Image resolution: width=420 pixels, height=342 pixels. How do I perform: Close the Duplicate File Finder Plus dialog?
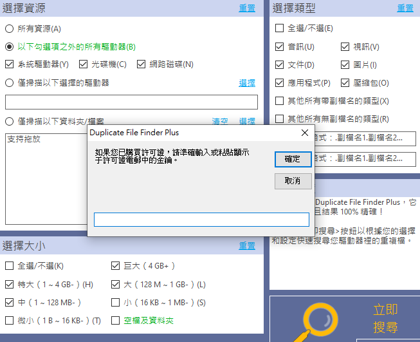(x=305, y=133)
